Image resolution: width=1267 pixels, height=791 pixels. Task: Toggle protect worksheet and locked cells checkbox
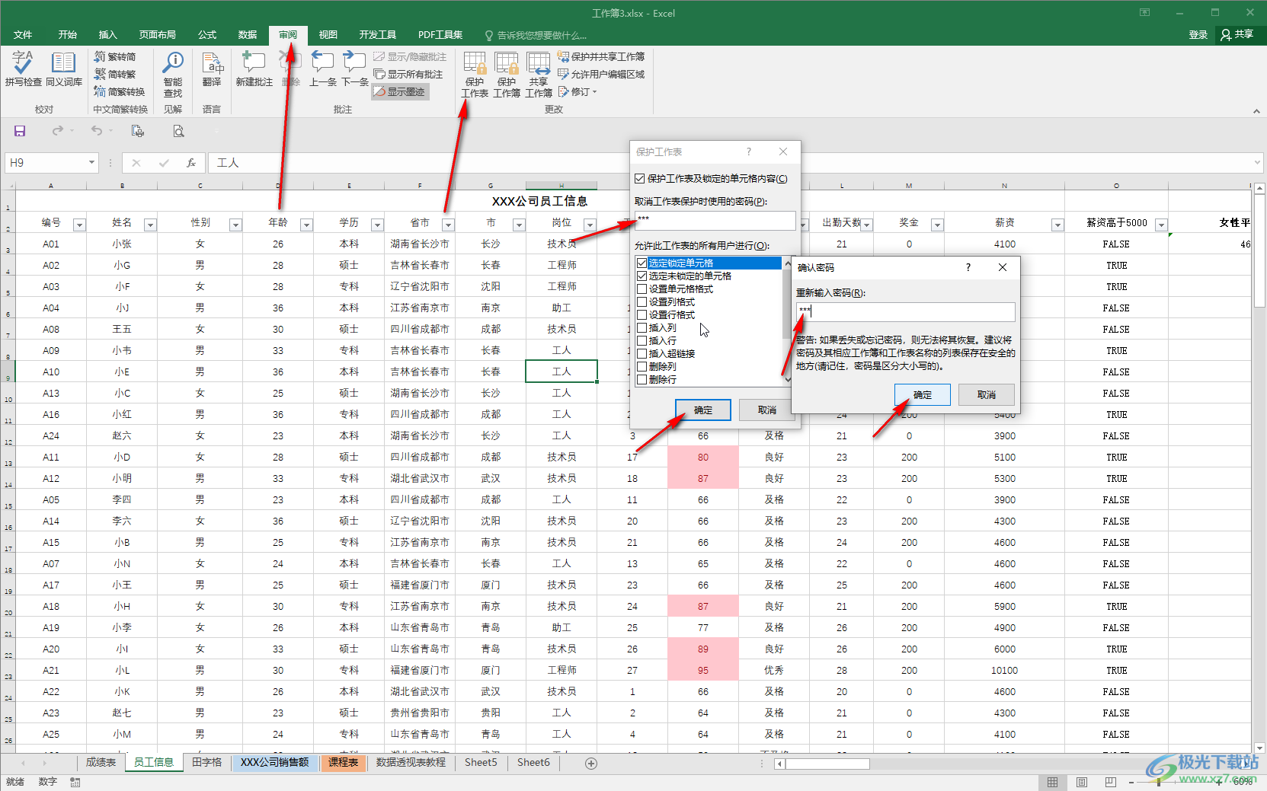(640, 179)
